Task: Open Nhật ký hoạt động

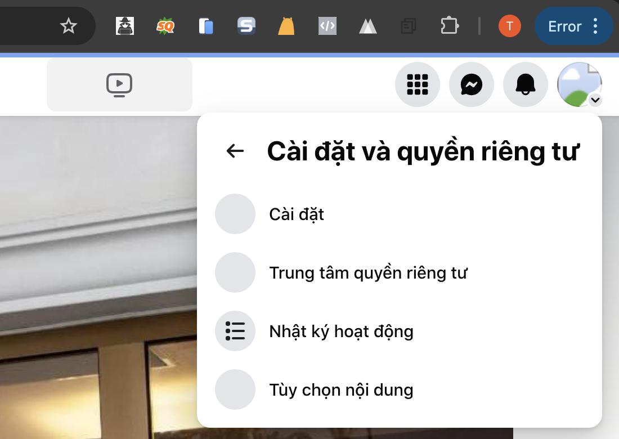Action: click(400, 331)
